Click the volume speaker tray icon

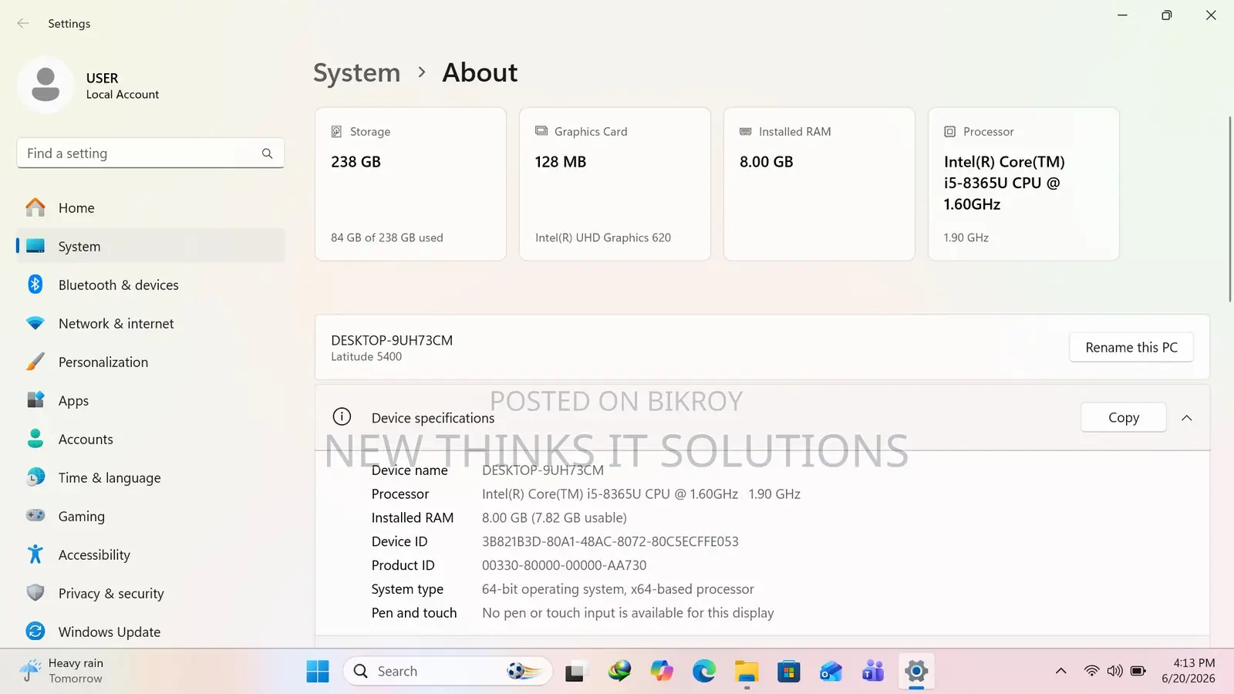point(1114,671)
